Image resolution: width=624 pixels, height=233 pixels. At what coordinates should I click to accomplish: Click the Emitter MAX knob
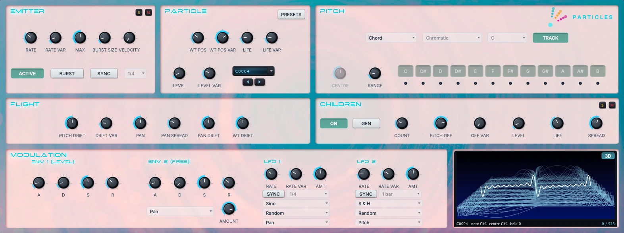(80, 38)
